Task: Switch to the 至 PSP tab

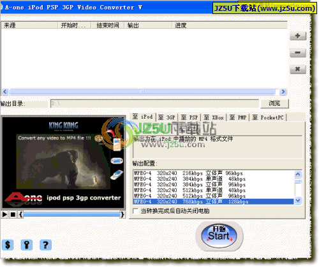Action: tap(189, 117)
